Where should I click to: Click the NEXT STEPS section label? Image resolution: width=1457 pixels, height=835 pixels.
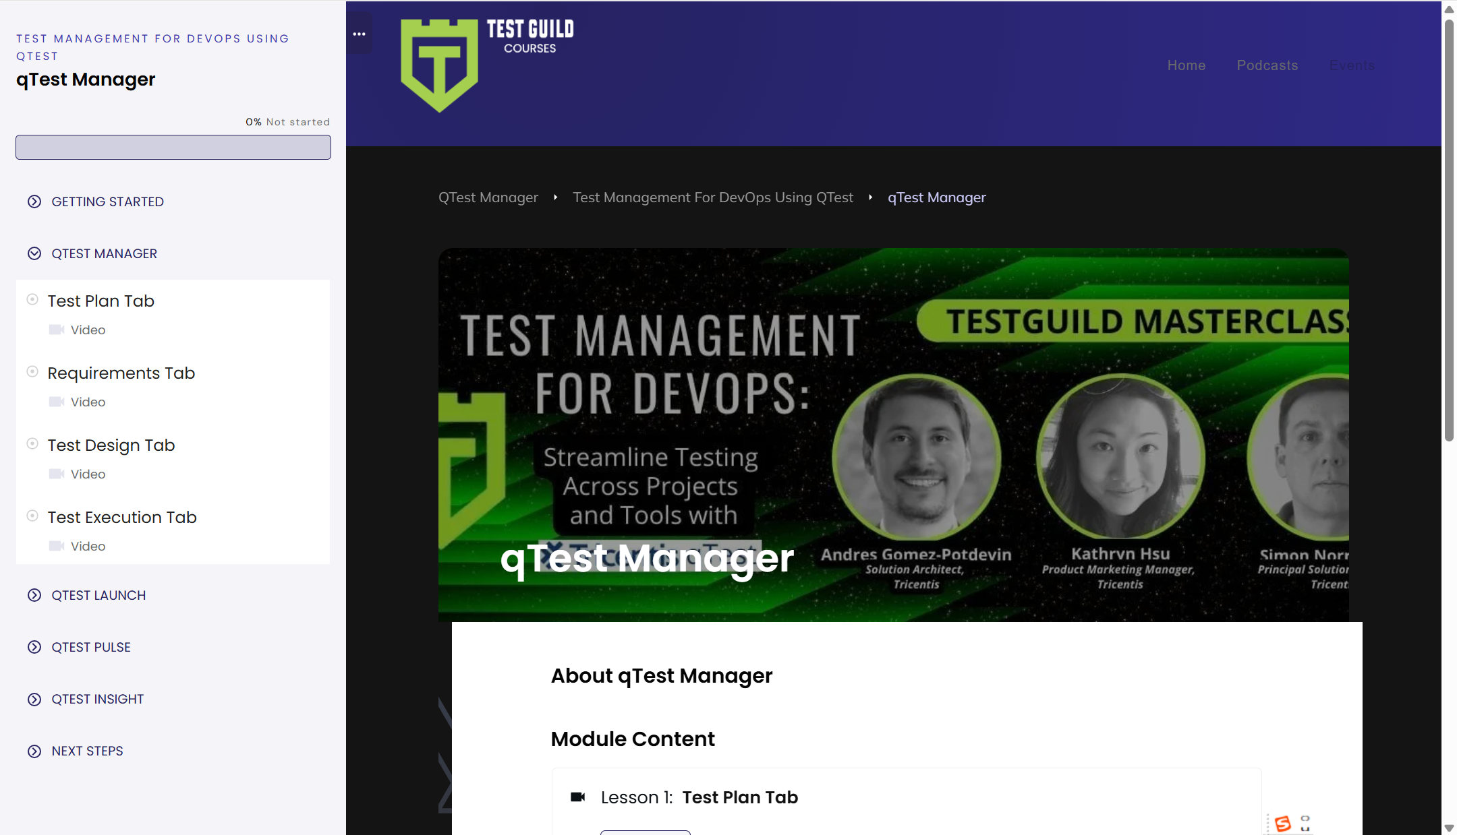point(88,751)
